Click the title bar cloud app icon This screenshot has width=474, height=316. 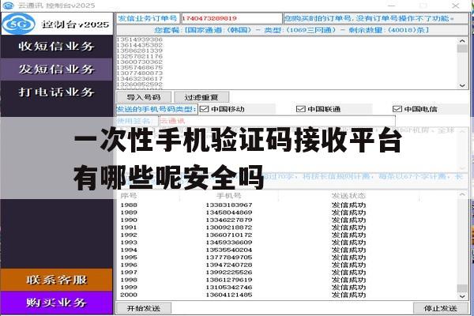[x=8, y=6]
